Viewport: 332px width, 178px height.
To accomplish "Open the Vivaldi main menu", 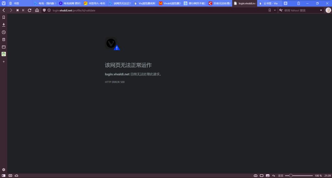I will [4, 3].
